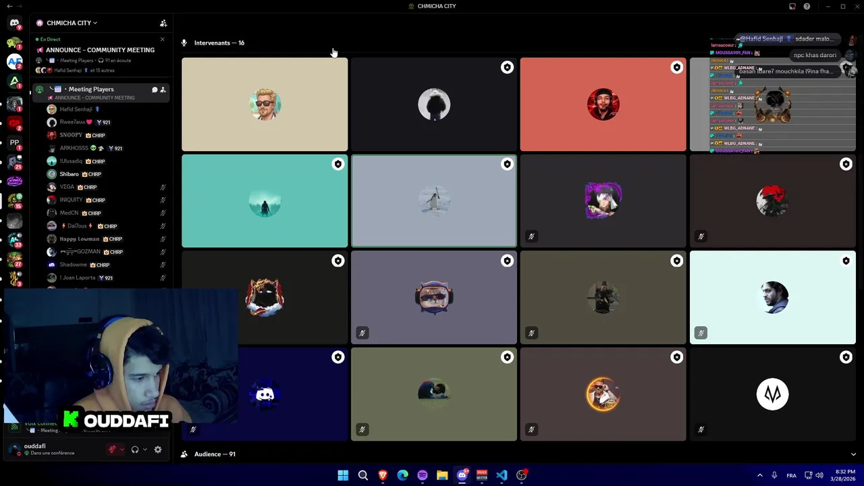
Task: Select the mint tile with man portrait
Action: pyautogui.click(x=773, y=298)
